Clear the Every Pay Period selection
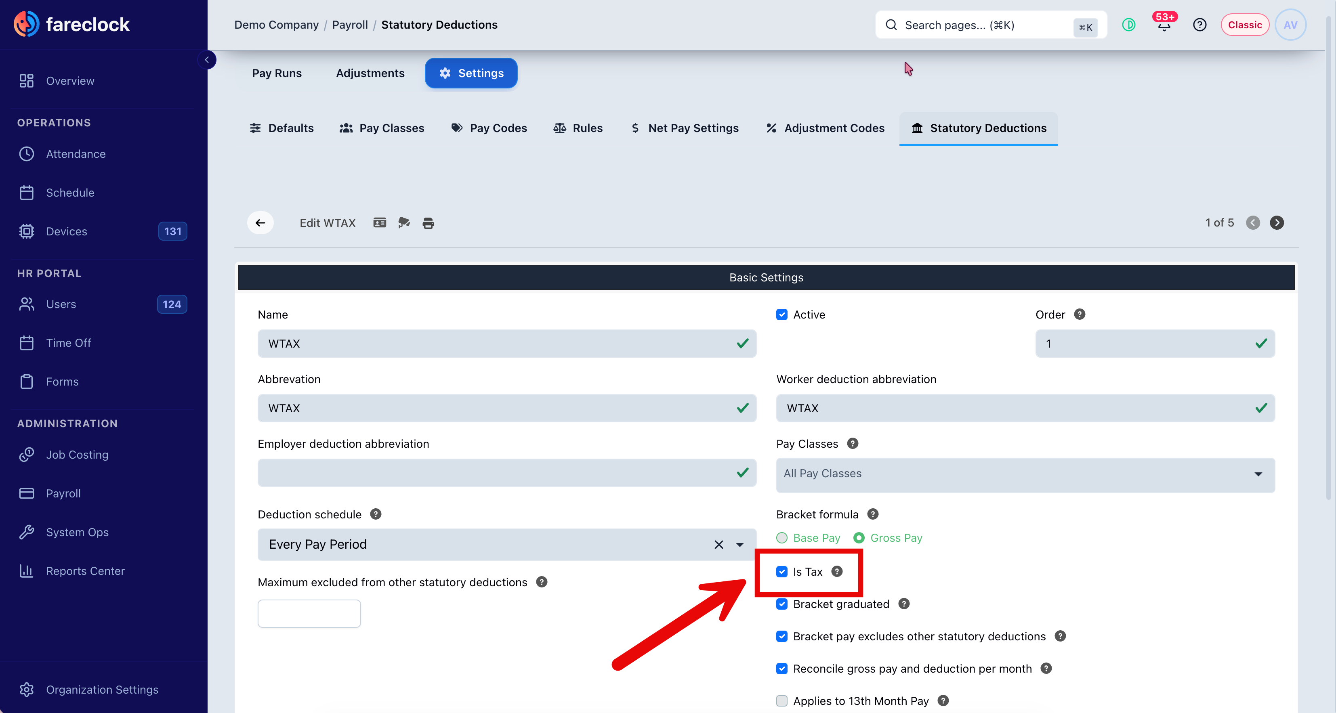Image resolution: width=1336 pixels, height=713 pixels. pos(718,545)
